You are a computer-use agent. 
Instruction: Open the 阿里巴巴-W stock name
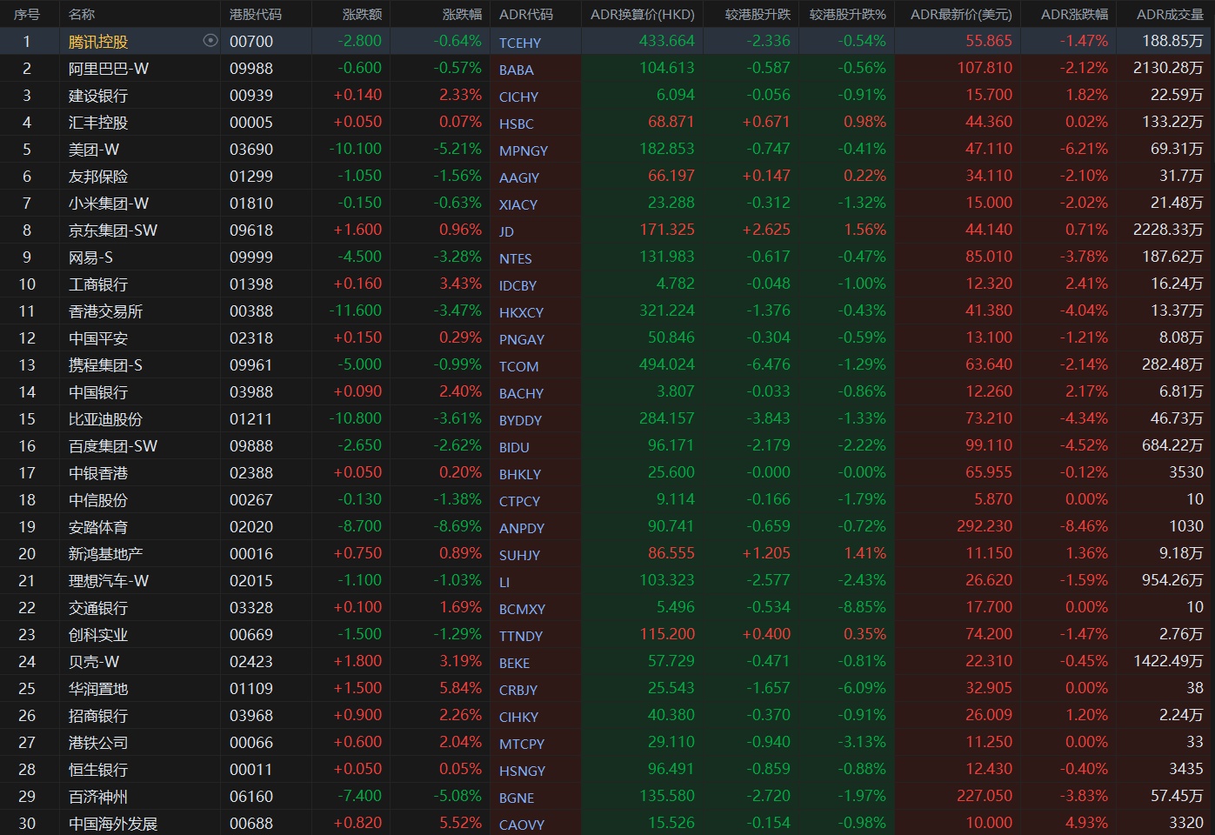(109, 69)
